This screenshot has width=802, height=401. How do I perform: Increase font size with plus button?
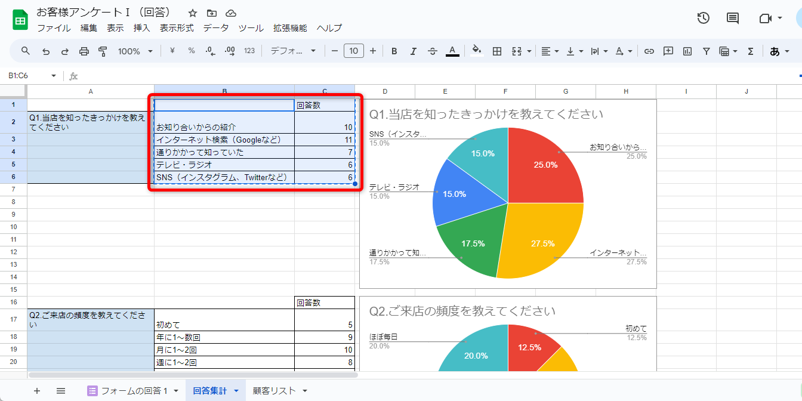(x=373, y=51)
